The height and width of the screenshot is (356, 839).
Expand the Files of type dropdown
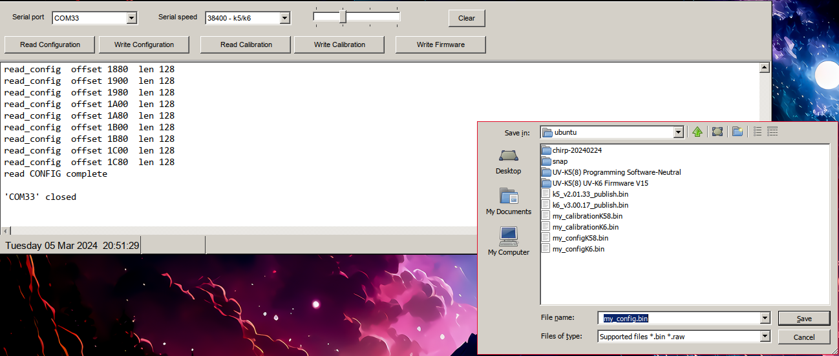point(765,336)
